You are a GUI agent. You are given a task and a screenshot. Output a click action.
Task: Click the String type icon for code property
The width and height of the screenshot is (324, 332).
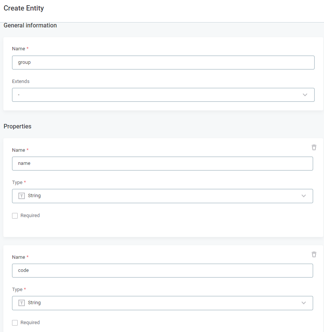[x=21, y=303]
